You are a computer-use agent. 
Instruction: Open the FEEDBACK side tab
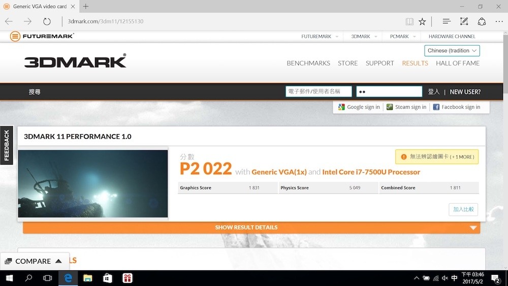pos(7,145)
